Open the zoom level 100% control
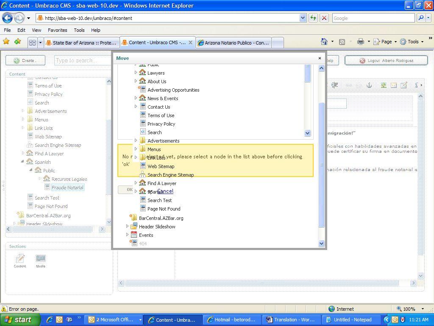 410,309
